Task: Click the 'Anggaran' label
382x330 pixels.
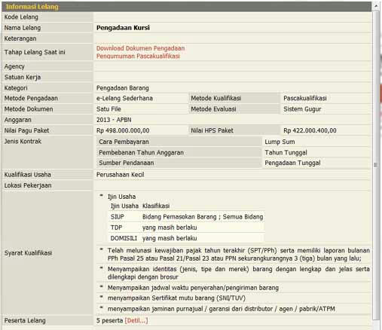Action: pos(18,120)
